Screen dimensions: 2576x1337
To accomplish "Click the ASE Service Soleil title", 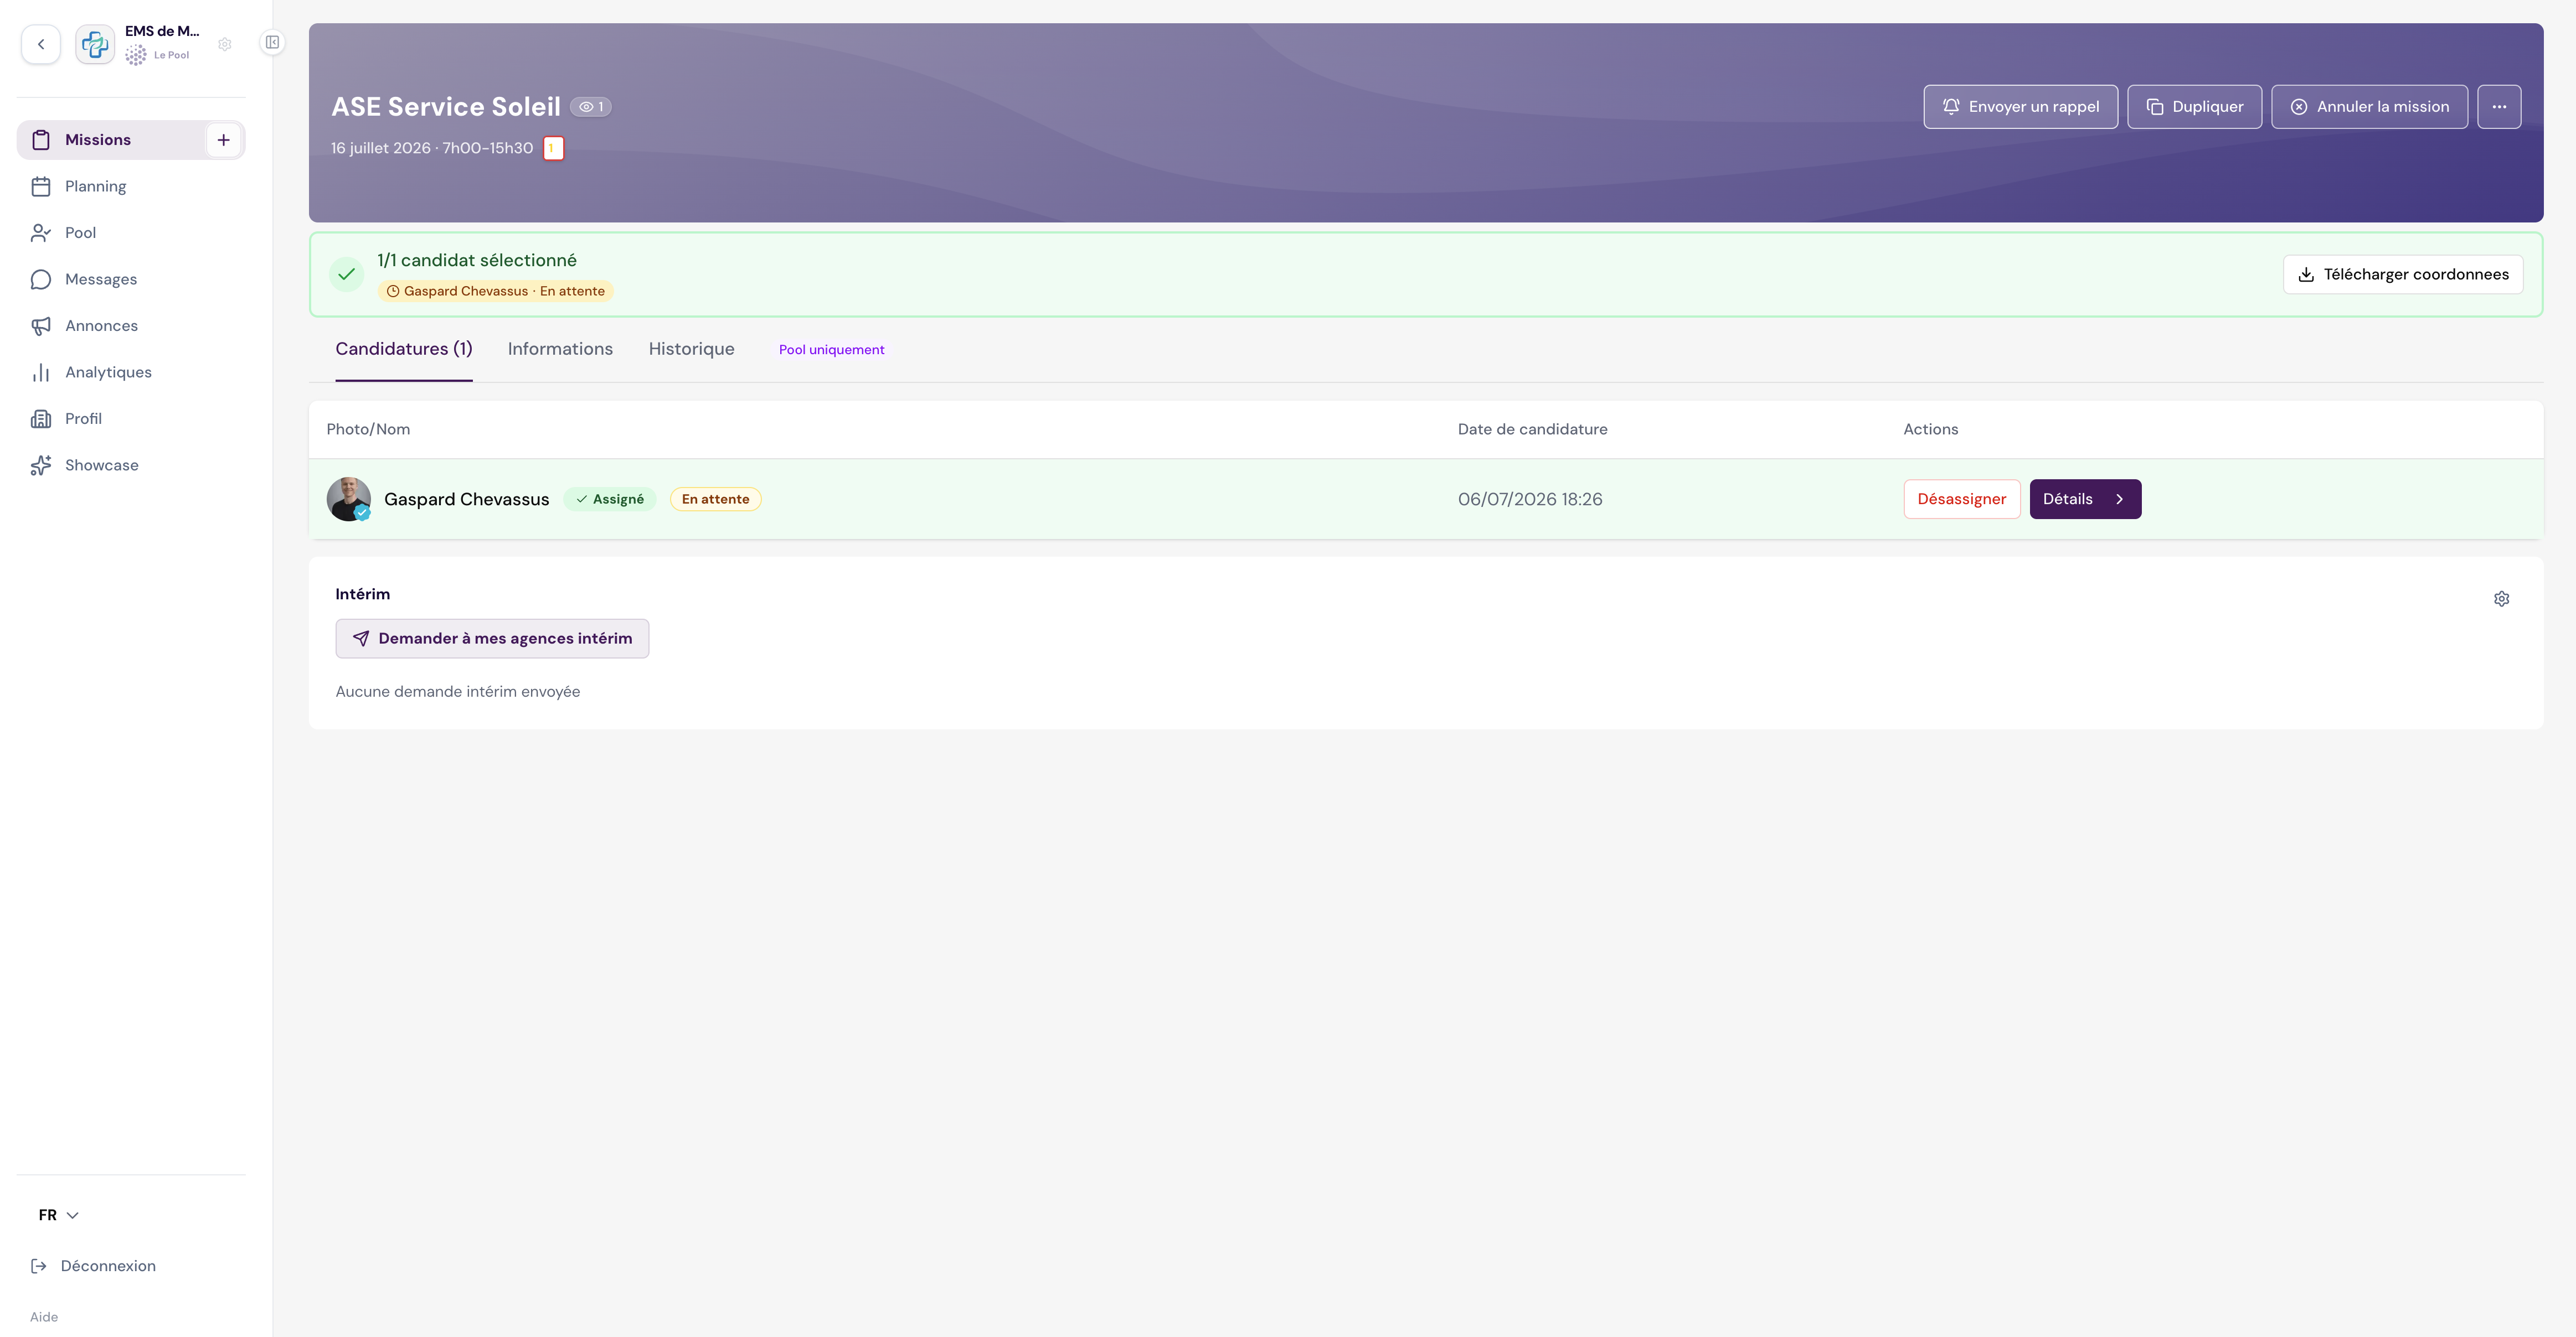I will [x=445, y=107].
